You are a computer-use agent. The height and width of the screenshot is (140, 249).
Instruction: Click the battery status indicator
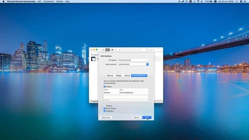(x=209, y=2)
